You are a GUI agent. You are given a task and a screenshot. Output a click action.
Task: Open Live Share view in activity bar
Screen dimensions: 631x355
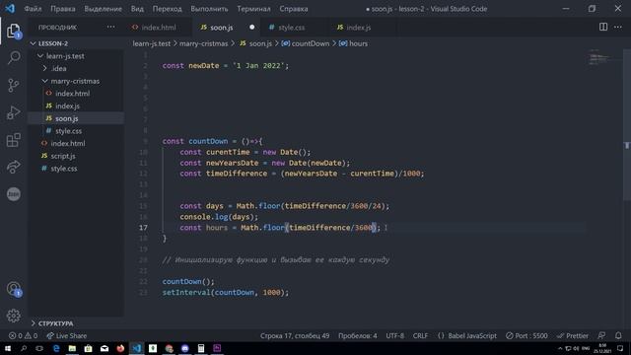coord(13,167)
